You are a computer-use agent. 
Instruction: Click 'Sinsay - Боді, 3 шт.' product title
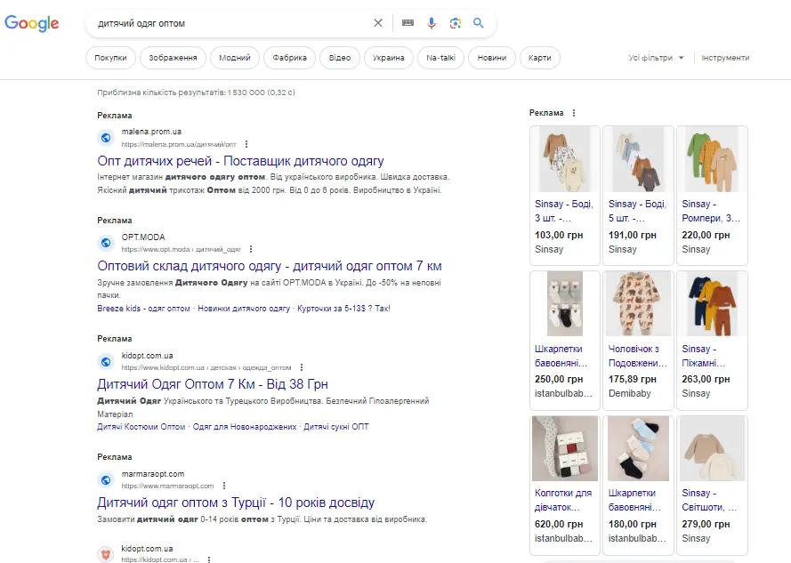(564, 211)
